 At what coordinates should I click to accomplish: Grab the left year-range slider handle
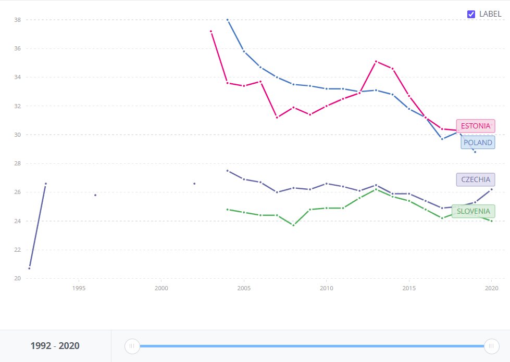click(x=132, y=346)
